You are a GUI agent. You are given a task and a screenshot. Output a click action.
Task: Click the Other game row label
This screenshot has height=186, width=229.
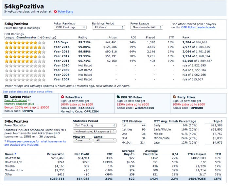pos(9,174)
